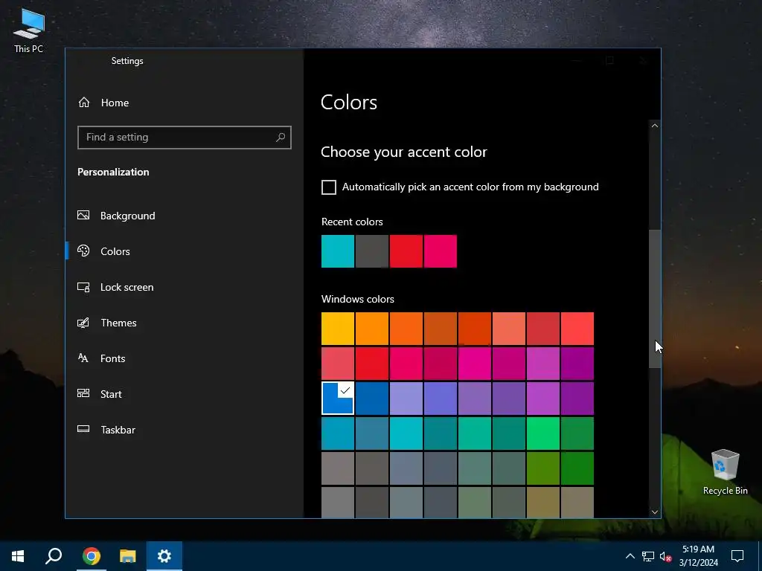Viewport: 762px width, 571px height.
Task: Click the Lock screen icon in the sidebar
Action: 83,287
